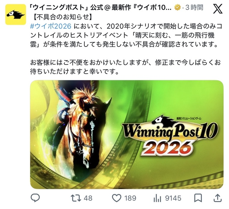
Task: Bookmark this post with the bookmark icon
Action: (198, 198)
